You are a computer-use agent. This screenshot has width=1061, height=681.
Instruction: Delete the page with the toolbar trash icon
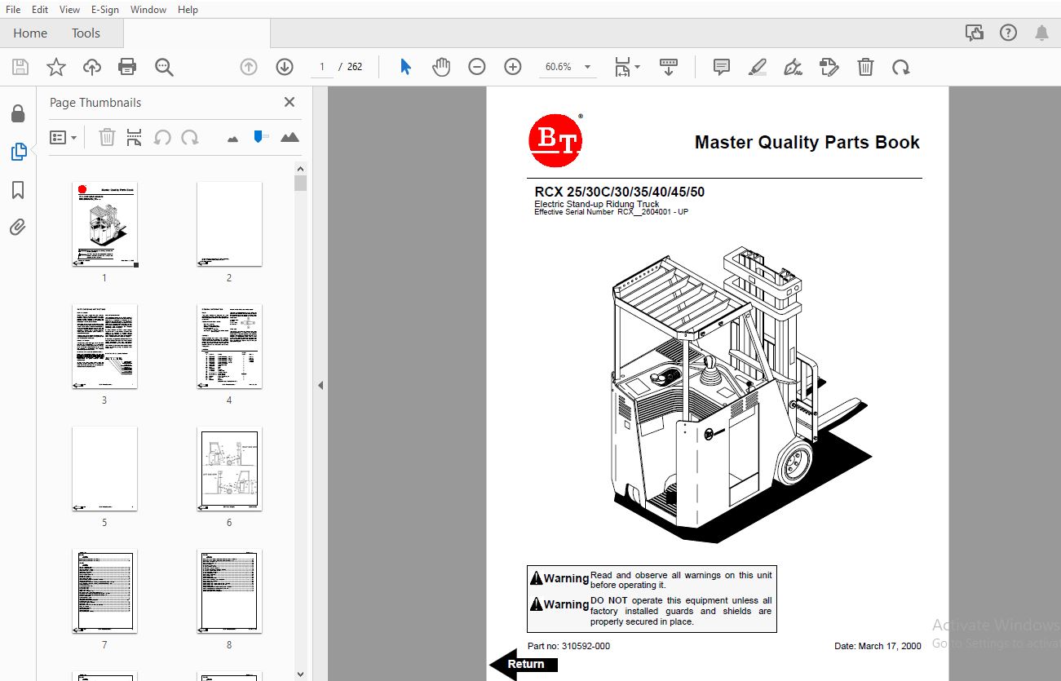(865, 67)
